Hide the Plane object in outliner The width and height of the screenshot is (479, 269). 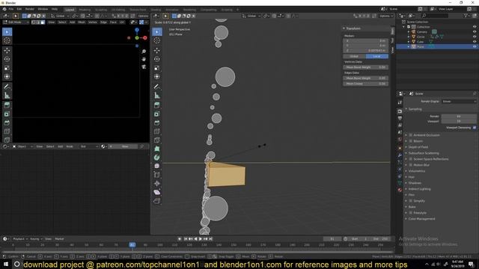point(475,46)
